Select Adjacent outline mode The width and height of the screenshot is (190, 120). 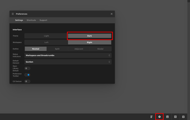coord(79,49)
